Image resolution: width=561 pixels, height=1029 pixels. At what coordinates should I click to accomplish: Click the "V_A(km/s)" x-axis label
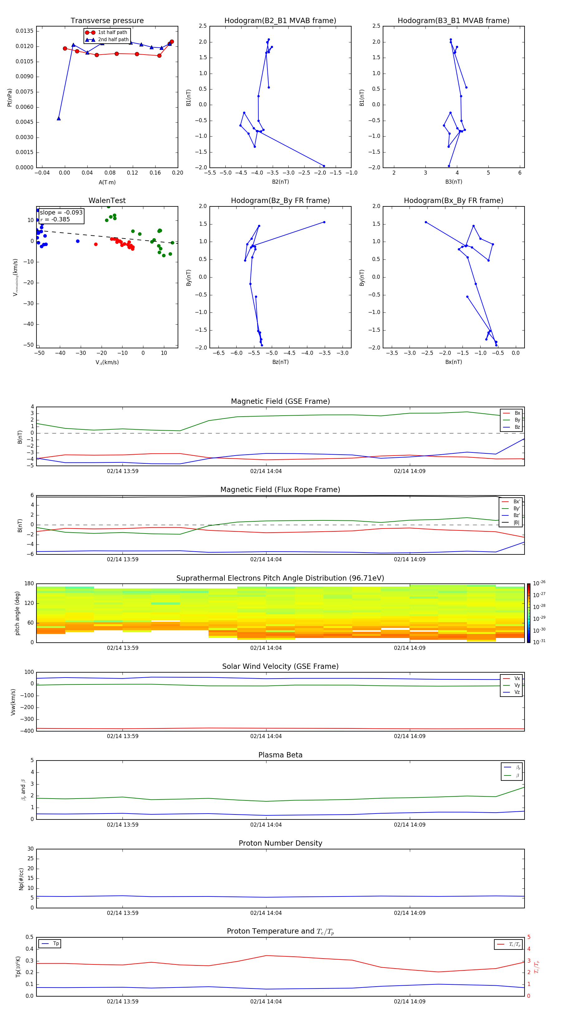(107, 363)
